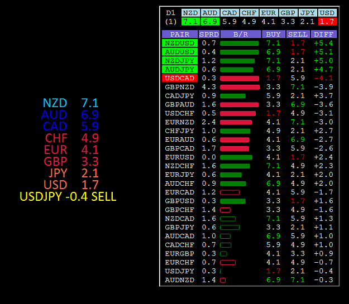Click the AUDCAD pair row label
Viewport: 349px width, 304px height.
tap(180, 236)
